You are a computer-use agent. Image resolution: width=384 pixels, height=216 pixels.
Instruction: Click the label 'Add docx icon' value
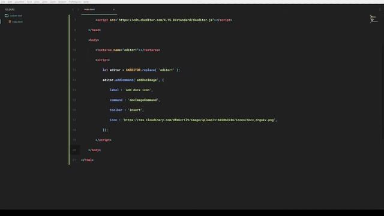pos(139,90)
